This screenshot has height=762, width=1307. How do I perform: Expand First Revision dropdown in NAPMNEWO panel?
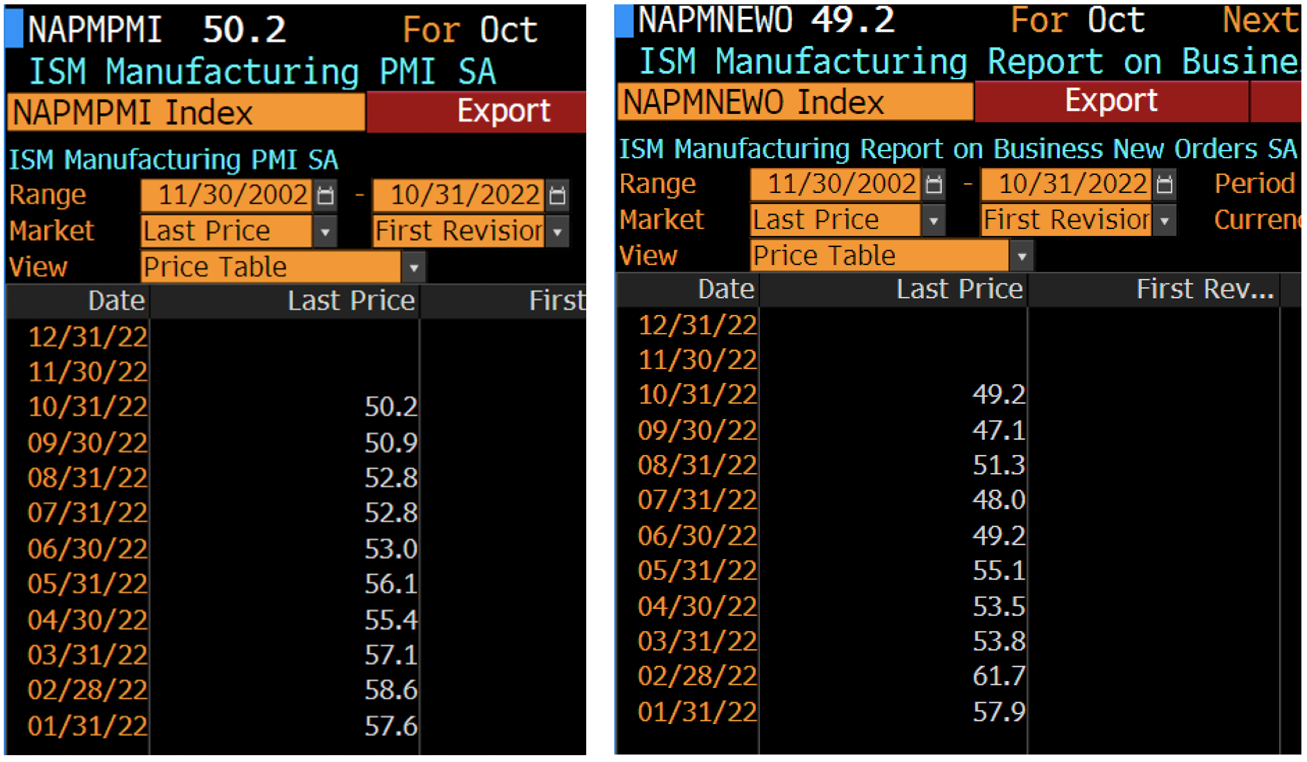coord(1164,221)
